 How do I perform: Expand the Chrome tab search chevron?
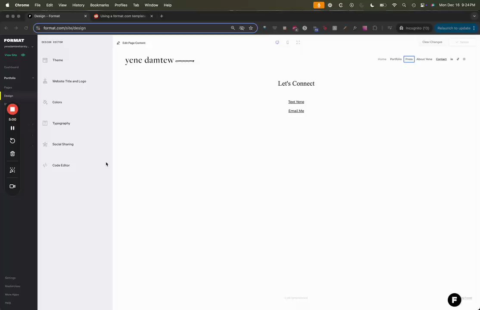coord(474,16)
